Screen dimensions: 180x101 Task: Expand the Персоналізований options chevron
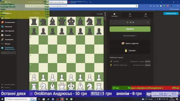136,36
